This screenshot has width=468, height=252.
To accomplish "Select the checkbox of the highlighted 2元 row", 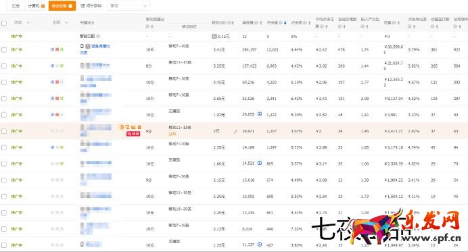I will click(x=4, y=131).
